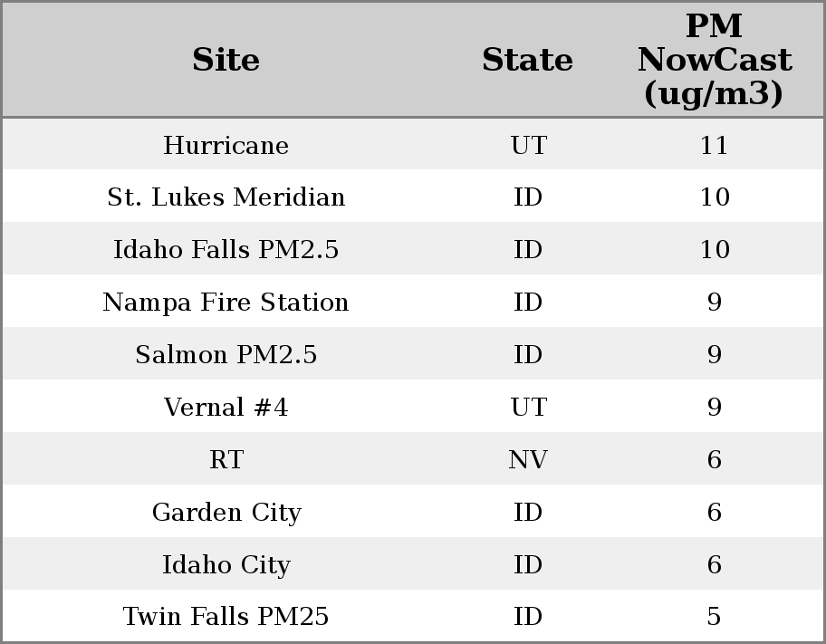Select the St. Lukes Meridian site cell
The height and width of the screenshot is (644, 826).
(x=226, y=197)
